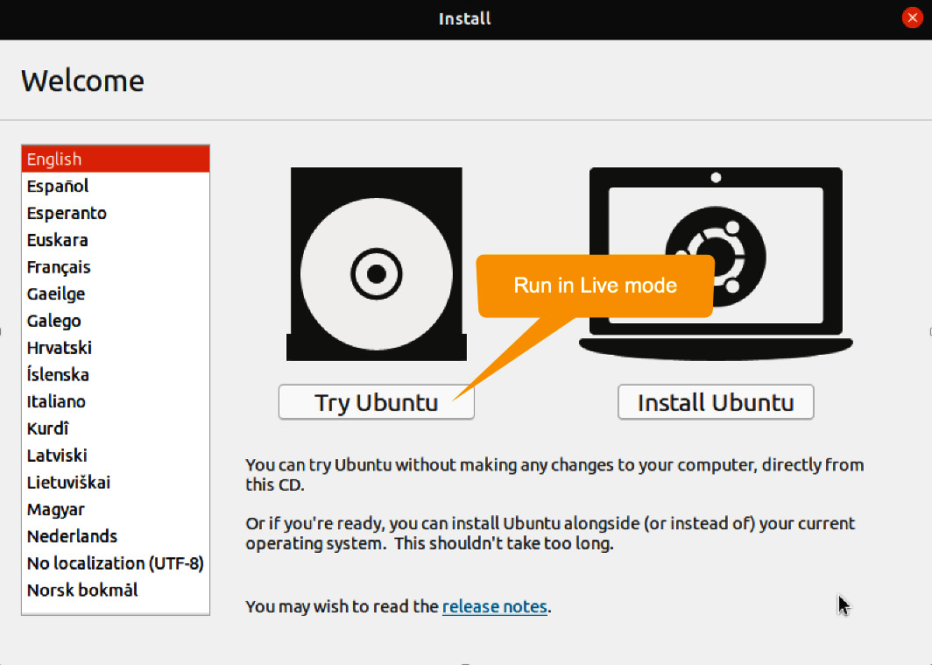Choose Magyar from the language list

[x=116, y=509]
